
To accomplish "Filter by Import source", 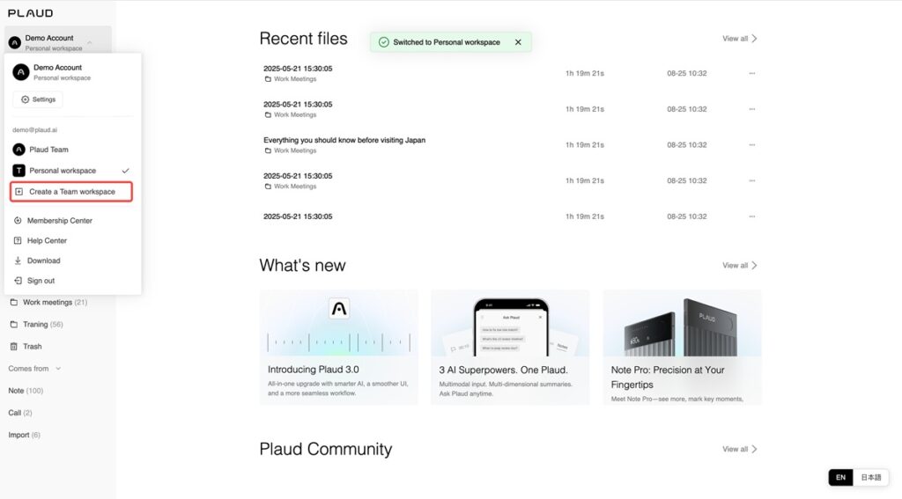I will coord(24,435).
